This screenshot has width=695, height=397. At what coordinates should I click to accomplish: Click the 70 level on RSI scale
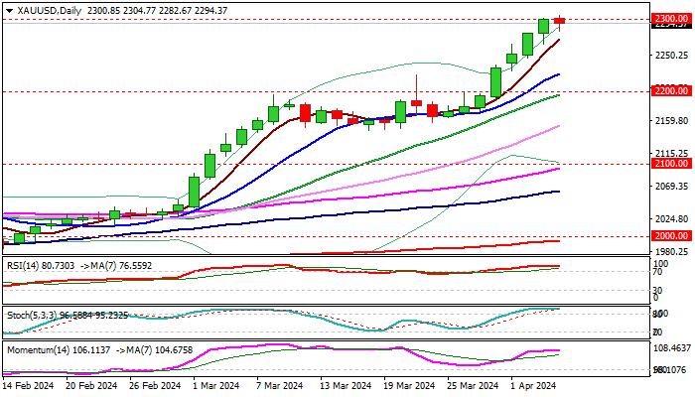click(x=656, y=271)
